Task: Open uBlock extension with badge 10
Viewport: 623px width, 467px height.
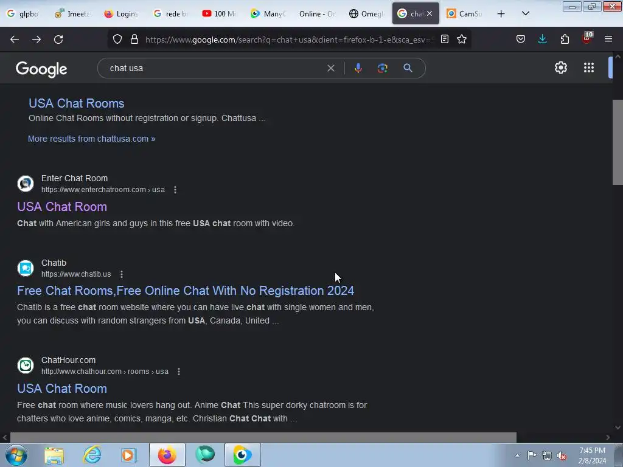Action: tap(587, 38)
